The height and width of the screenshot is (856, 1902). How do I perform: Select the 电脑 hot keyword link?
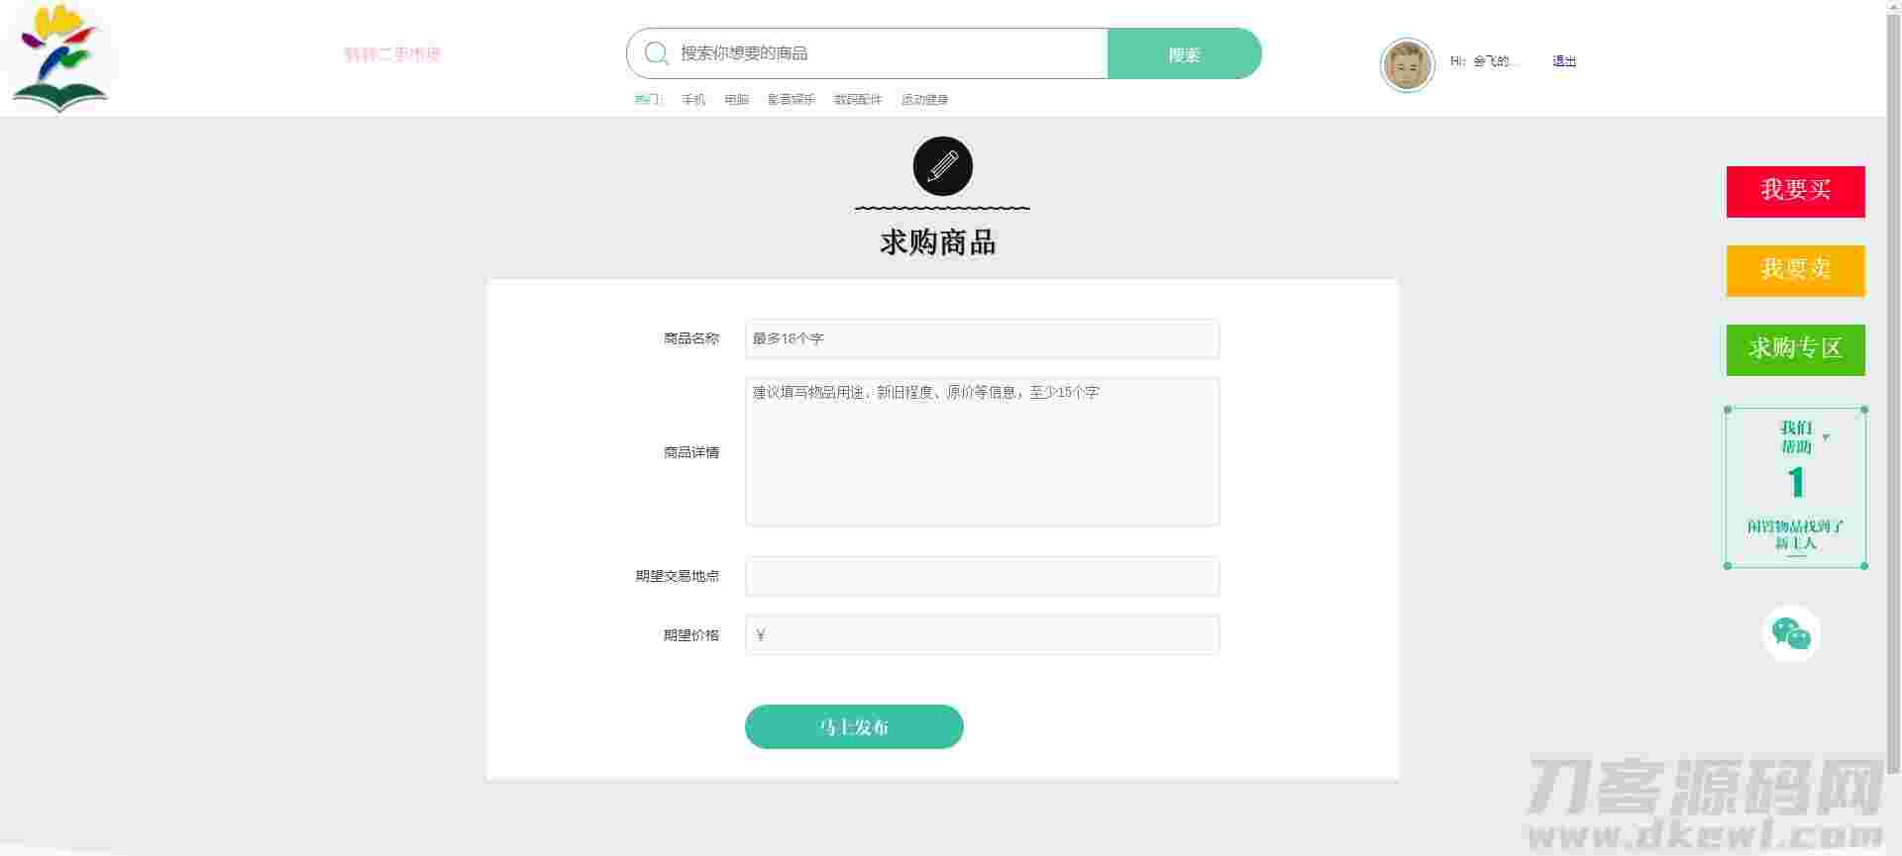click(x=736, y=100)
